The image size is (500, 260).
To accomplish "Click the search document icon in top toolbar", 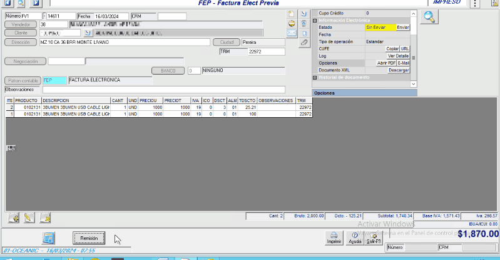I will (x=21, y=3).
